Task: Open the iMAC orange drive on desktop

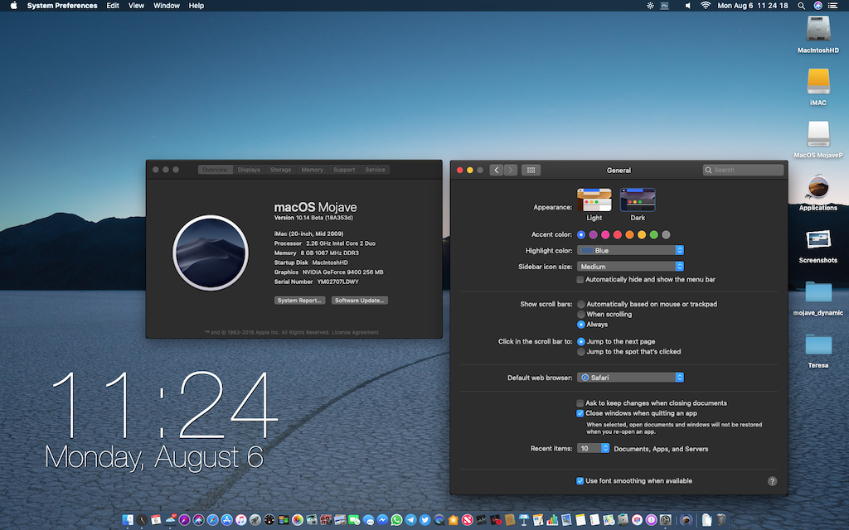Action: (x=818, y=82)
